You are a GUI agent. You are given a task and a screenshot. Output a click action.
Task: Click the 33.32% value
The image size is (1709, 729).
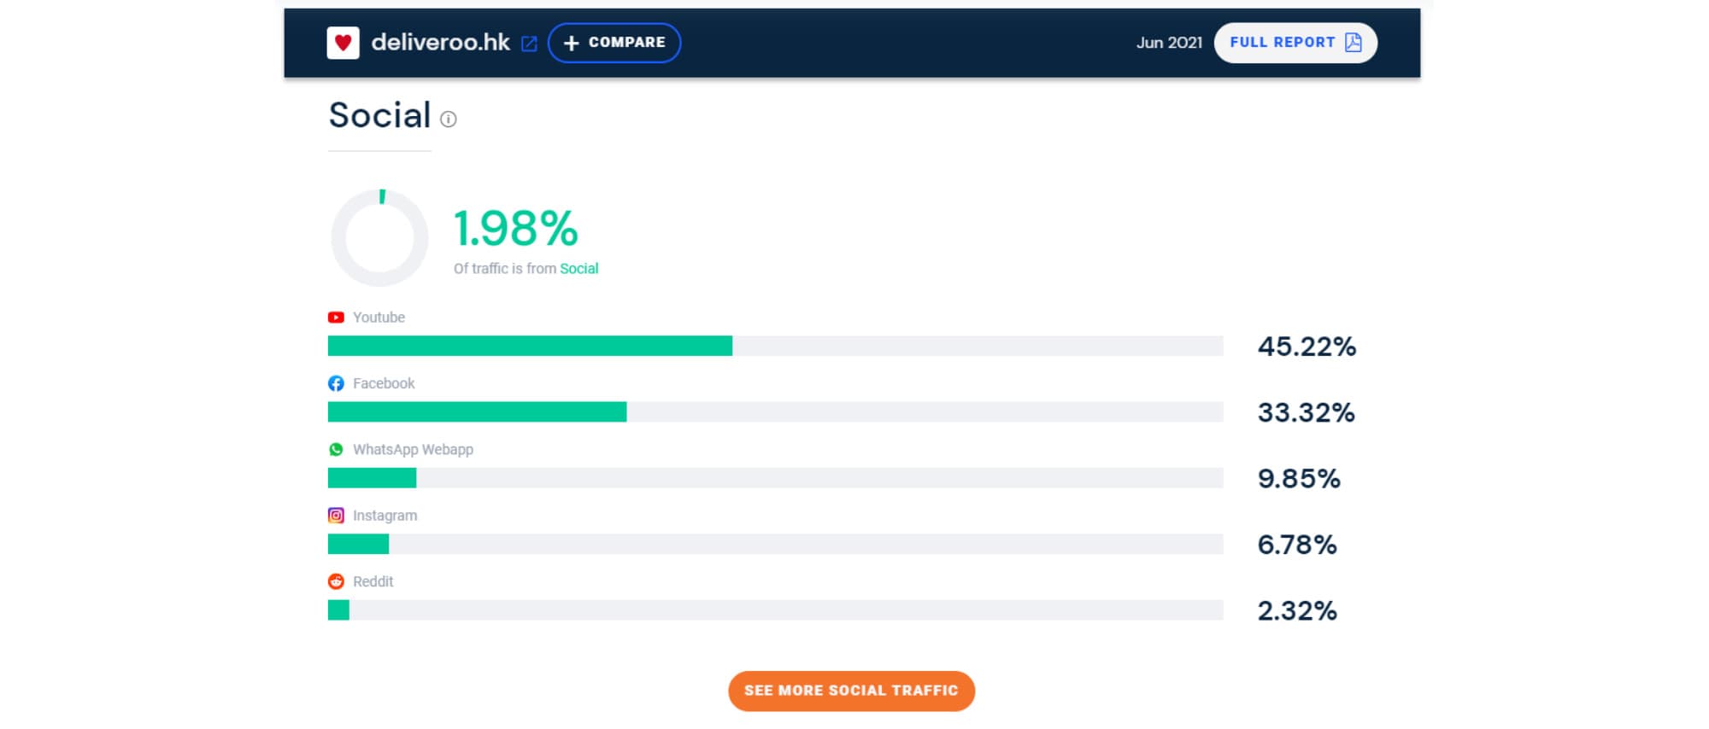click(x=1306, y=413)
